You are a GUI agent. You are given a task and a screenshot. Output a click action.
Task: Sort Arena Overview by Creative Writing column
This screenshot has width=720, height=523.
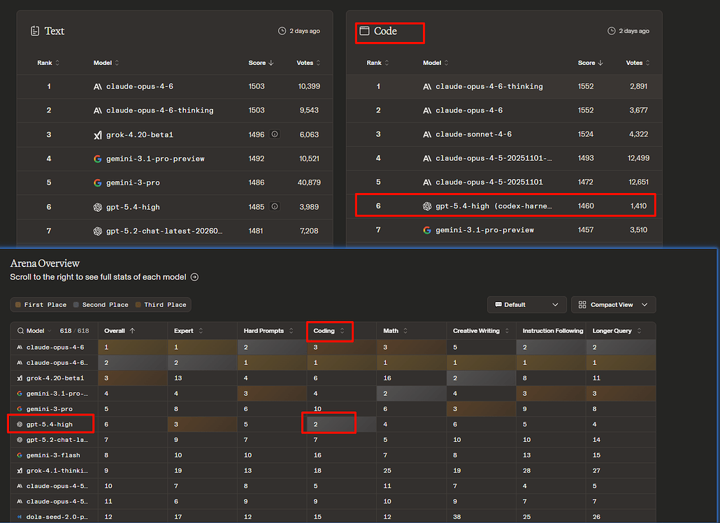pyautogui.click(x=481, y=331)
